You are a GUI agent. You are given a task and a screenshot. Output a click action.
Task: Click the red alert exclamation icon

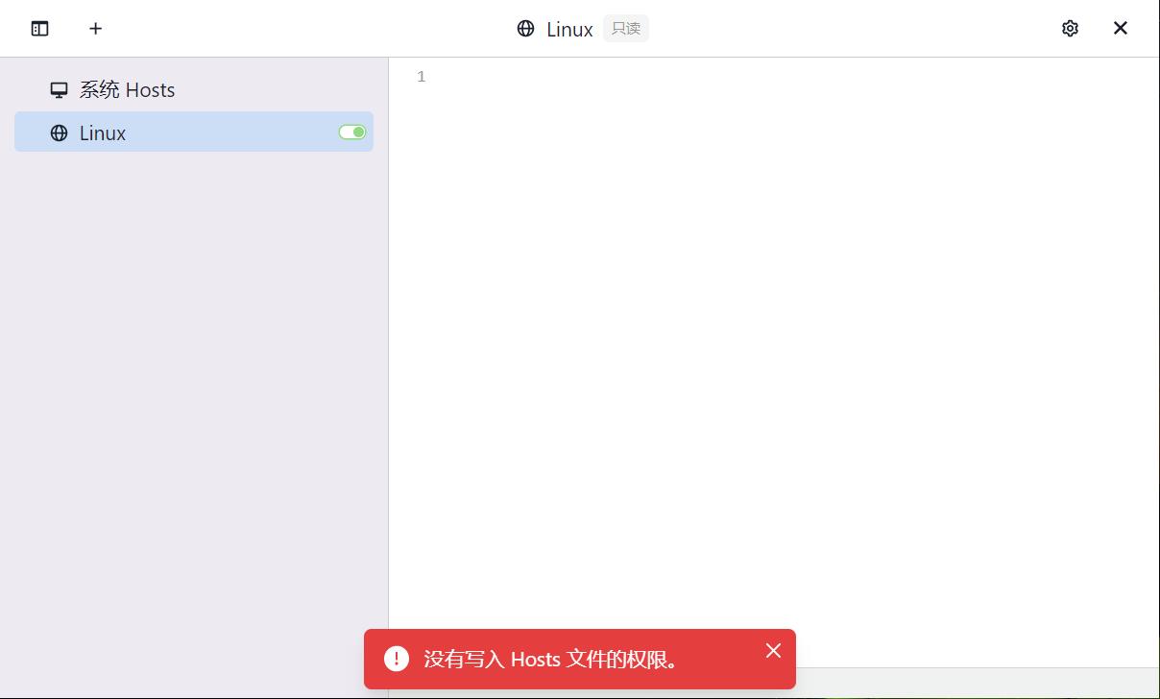click(x=397, y=659)
